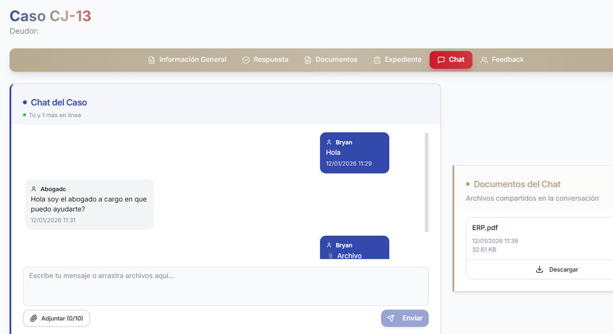613x334 pixels.
Task: Focus the message text input field
Action: click(226, 286)
